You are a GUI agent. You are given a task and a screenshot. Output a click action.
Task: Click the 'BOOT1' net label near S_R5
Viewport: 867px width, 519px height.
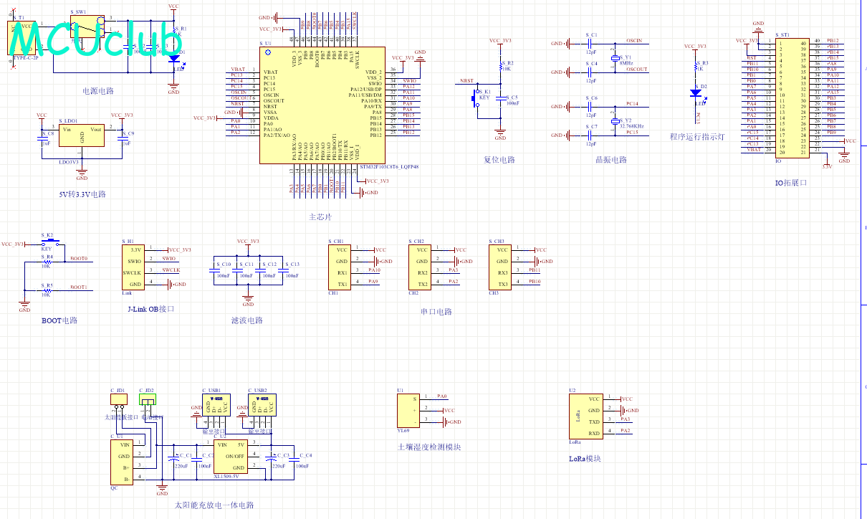click(79, 287)
